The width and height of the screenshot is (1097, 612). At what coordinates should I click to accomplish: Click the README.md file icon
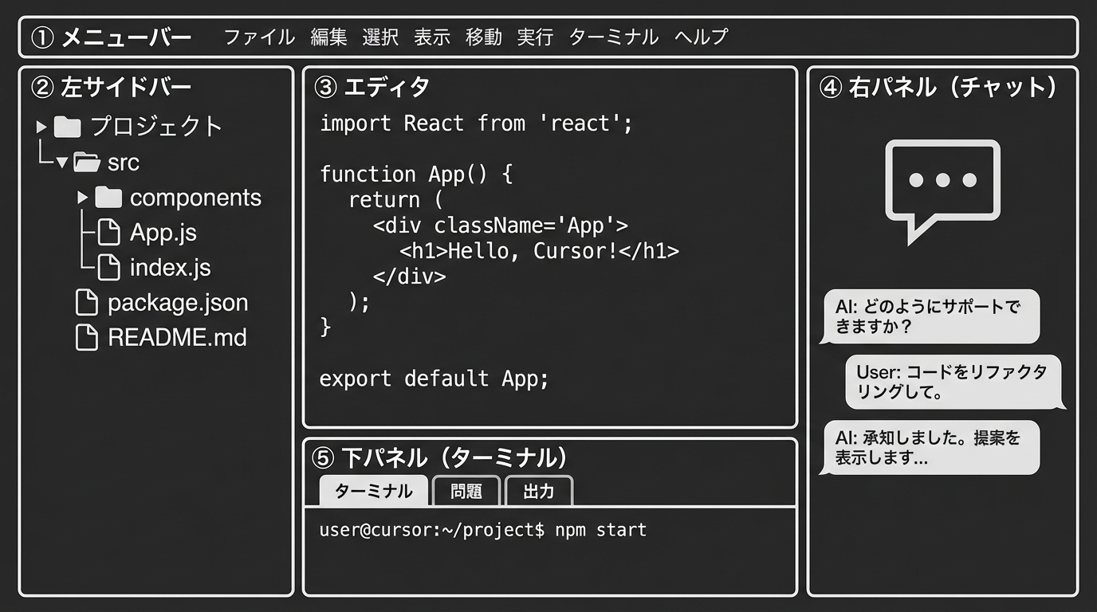point(88,337)
